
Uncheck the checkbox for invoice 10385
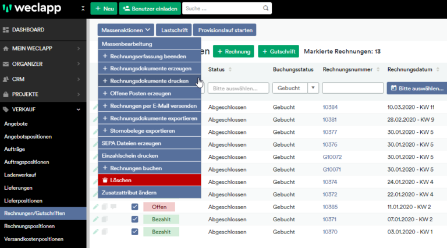(x=135, y=207)
